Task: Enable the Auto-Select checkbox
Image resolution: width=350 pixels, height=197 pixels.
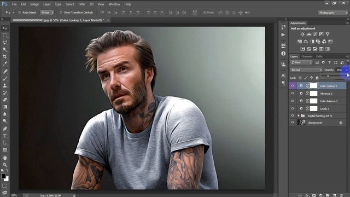Action: [x=20, y=13]
